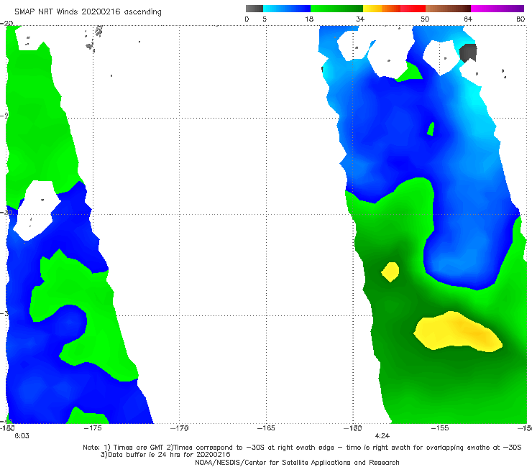Click the dark gray low-wind patch near top right
Screen dimensions: 532x467
pos(468,52)
